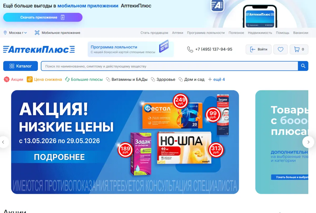This screenshot has width=316, height=213.
Task: Call the number +7 (495) 137-94-95
Action: click(x=214, y=49)
